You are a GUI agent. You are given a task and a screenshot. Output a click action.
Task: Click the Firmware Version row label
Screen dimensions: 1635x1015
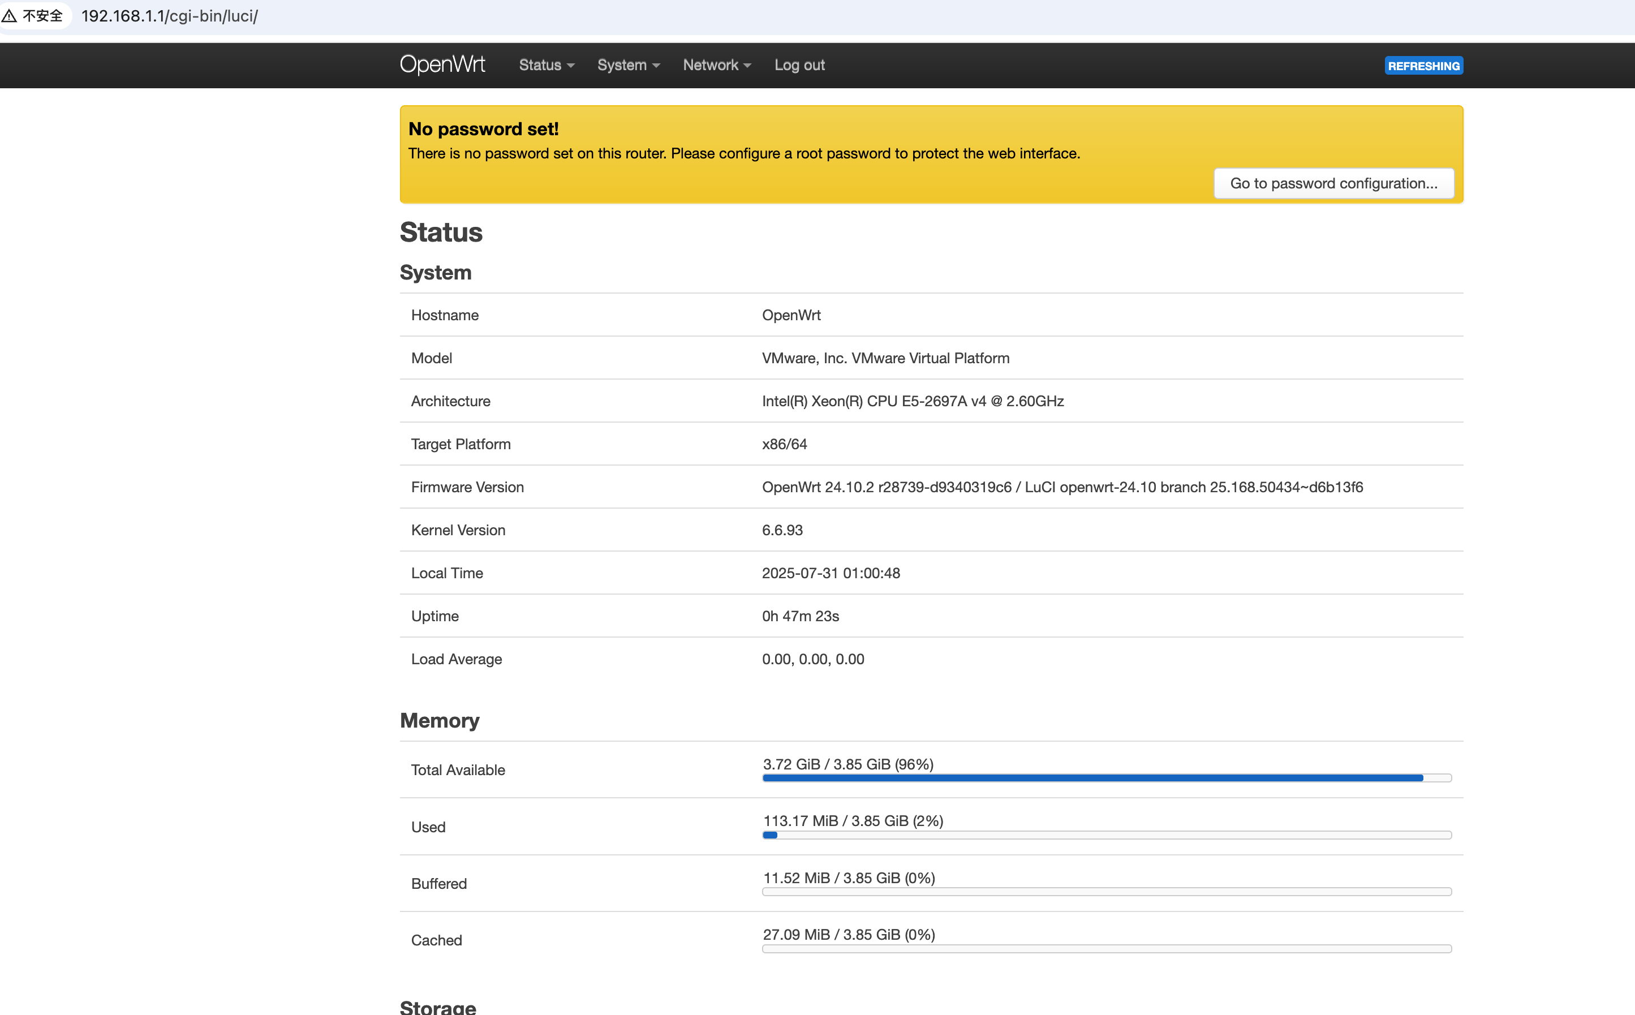pos(467,487)
